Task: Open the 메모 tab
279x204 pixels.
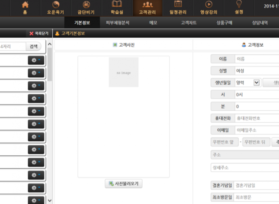Action: 153,23
